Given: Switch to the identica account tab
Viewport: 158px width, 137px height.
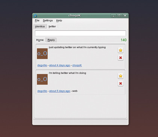Looking at the screenshot, I should 40,26.
